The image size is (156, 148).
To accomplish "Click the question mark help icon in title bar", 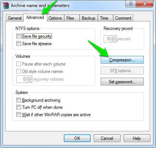I will [x=131, y=4].
